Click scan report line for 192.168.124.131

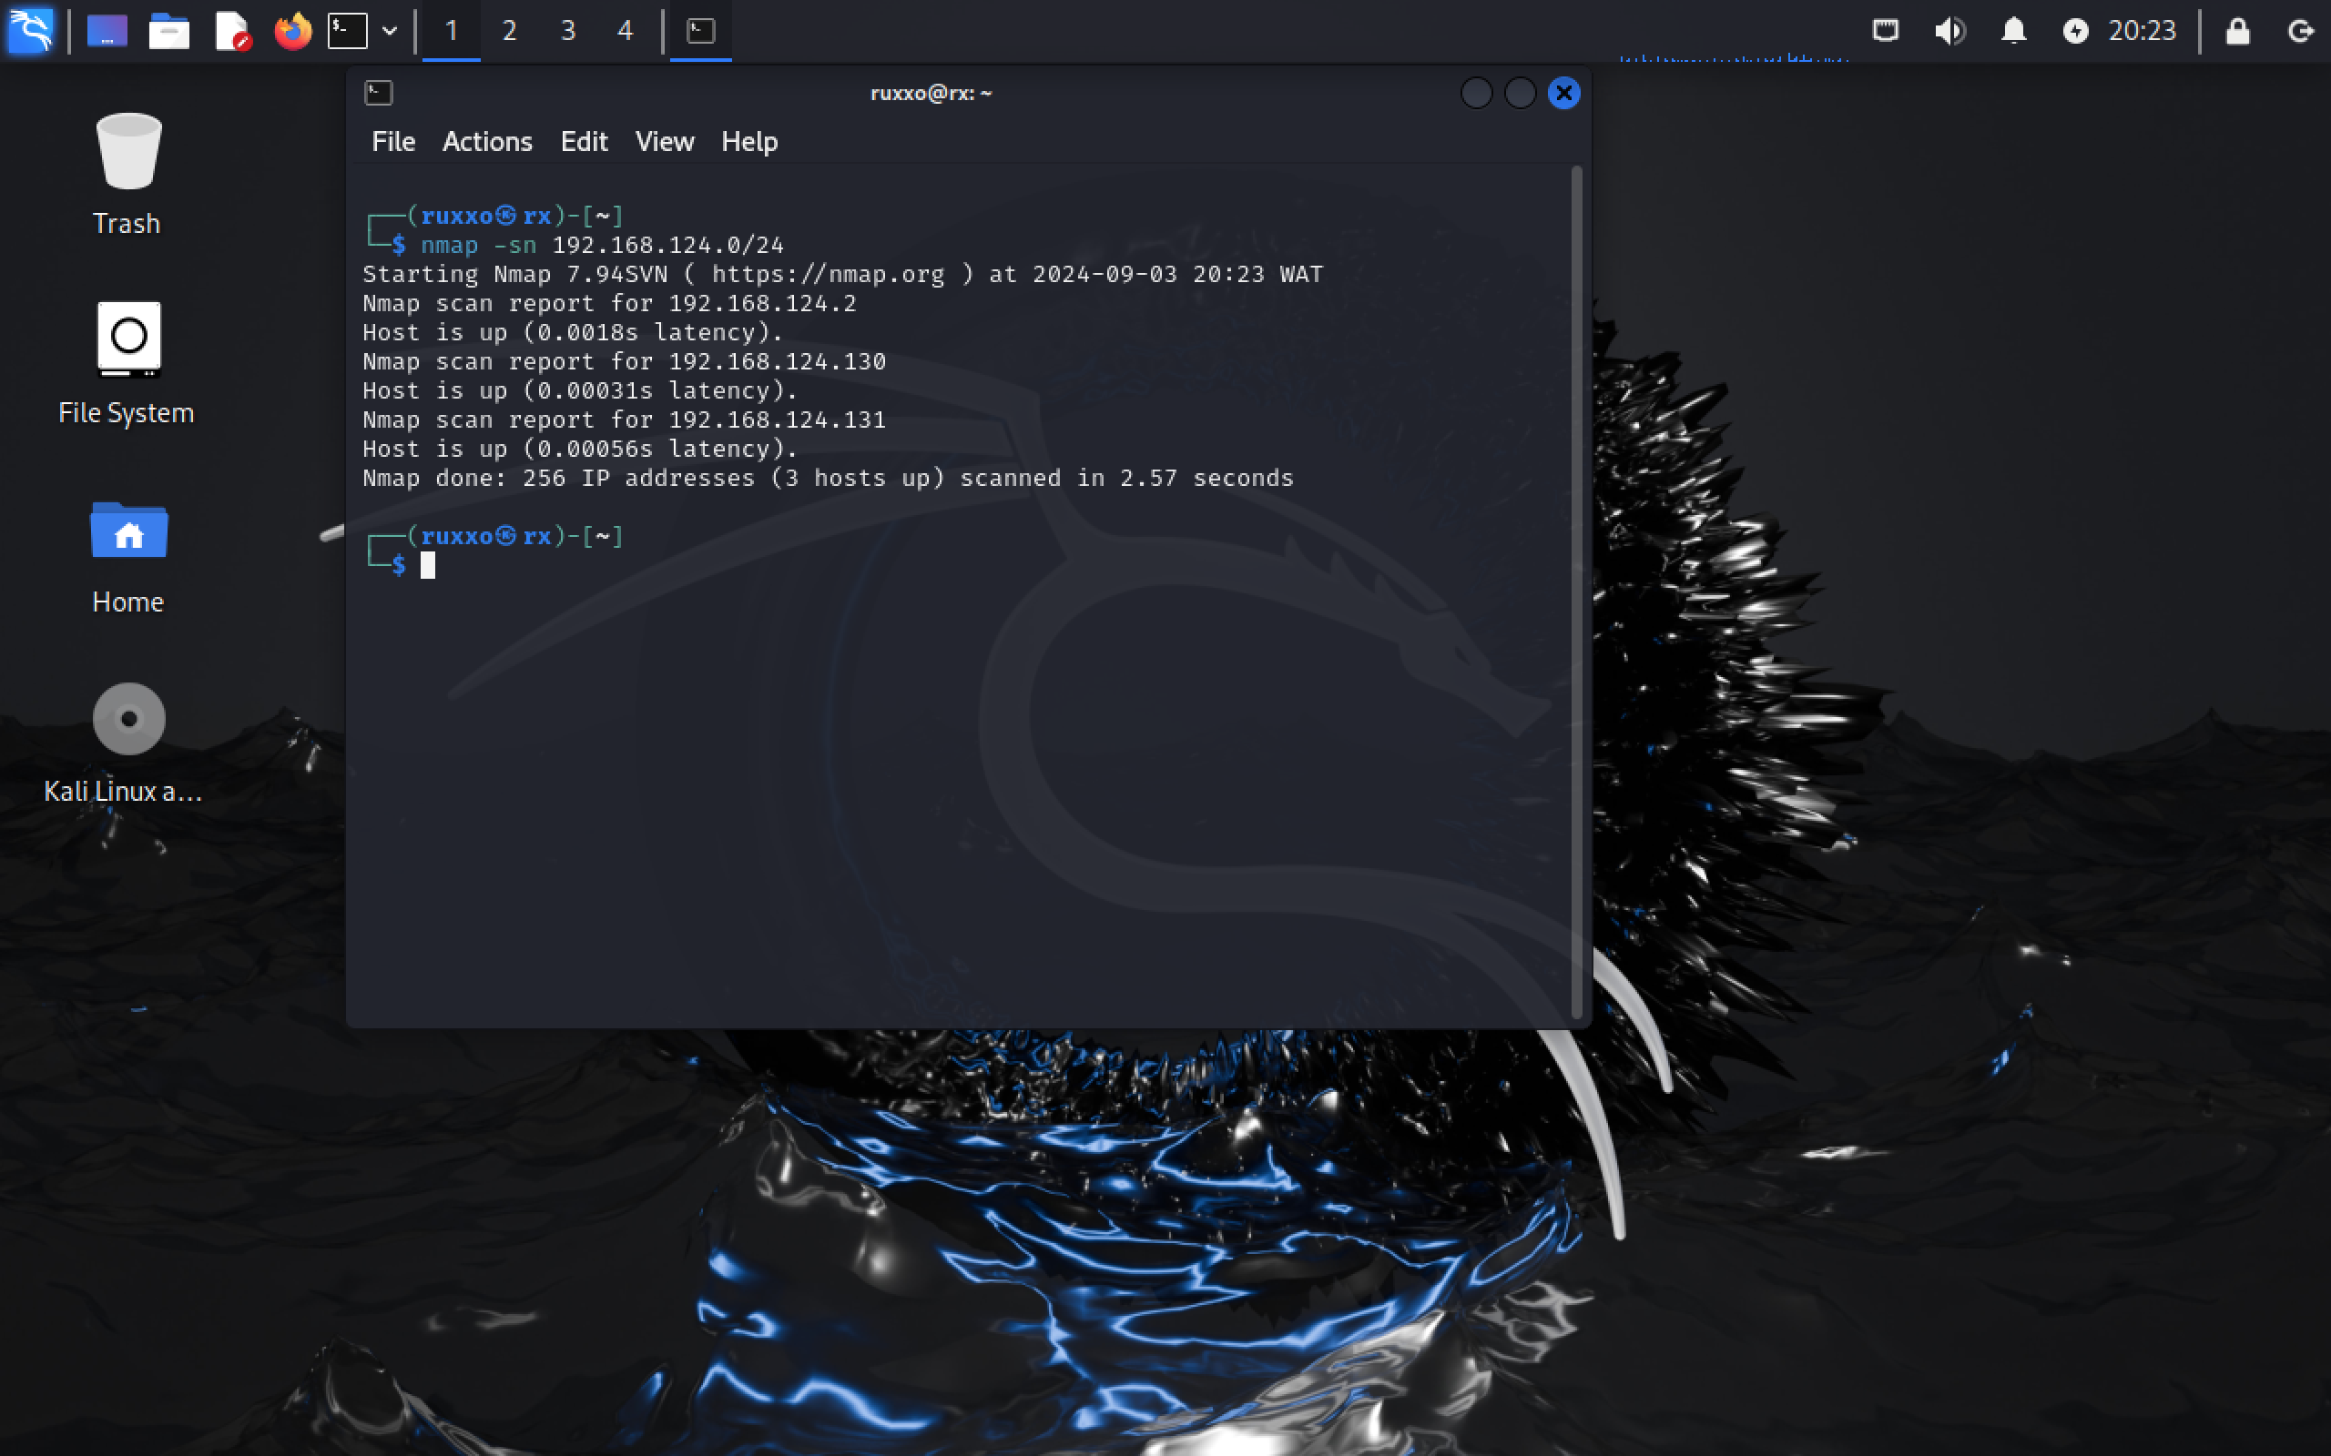624,420
